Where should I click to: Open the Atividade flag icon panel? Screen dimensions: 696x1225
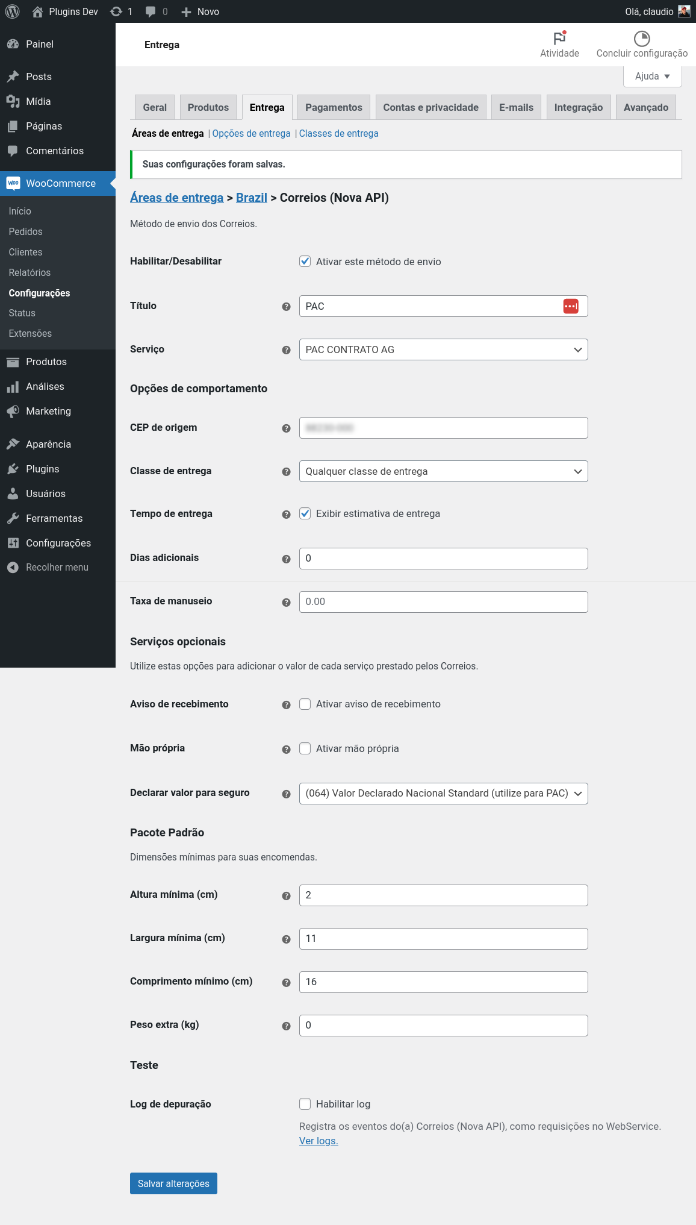coord(559,38)
